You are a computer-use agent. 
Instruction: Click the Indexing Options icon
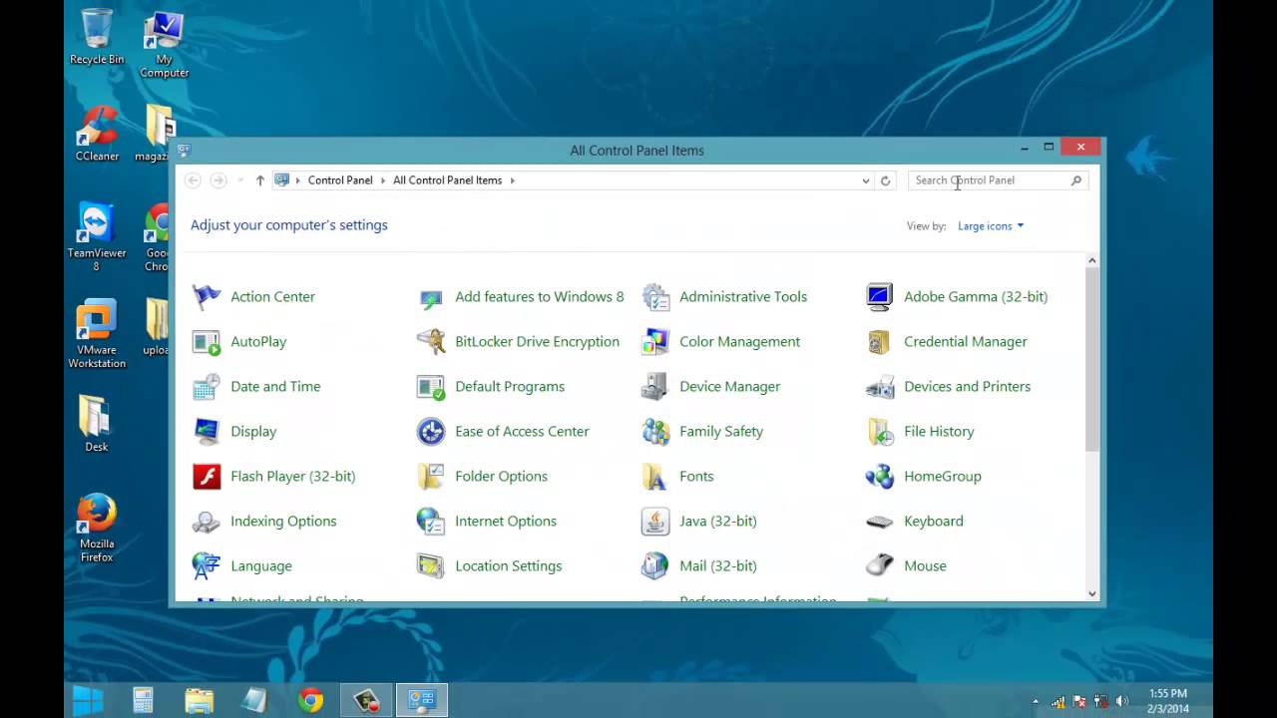pyautogui.click(x=207, y=521)
